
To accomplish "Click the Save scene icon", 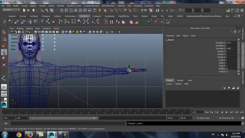I will tap(33, 10).
